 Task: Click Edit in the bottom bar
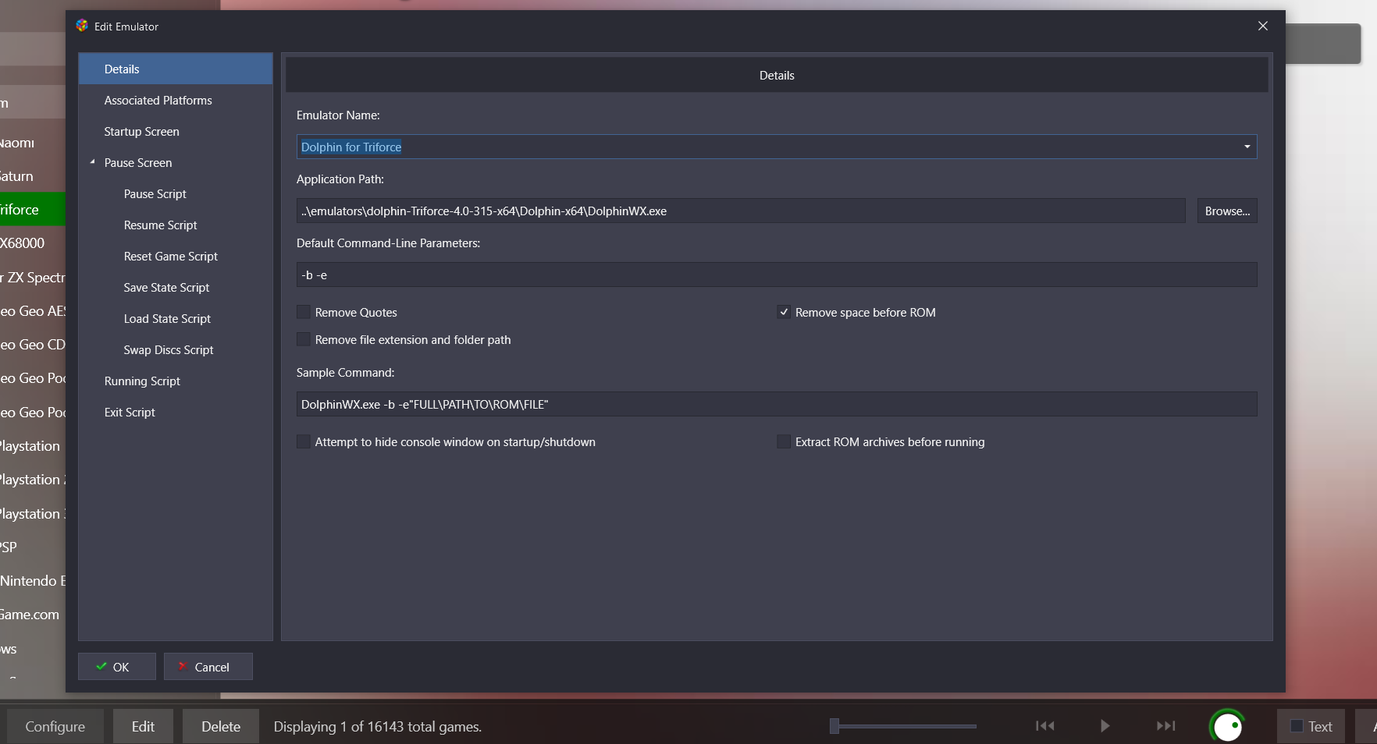tap(143, 726)
